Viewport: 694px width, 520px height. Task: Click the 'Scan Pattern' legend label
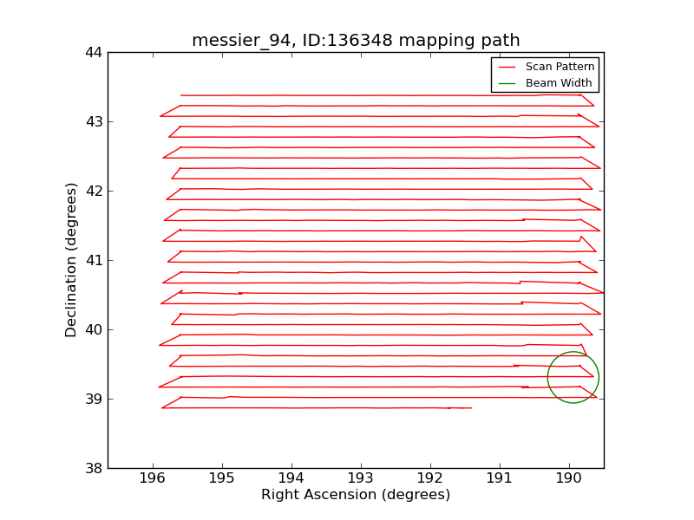(x=560, y=67)
